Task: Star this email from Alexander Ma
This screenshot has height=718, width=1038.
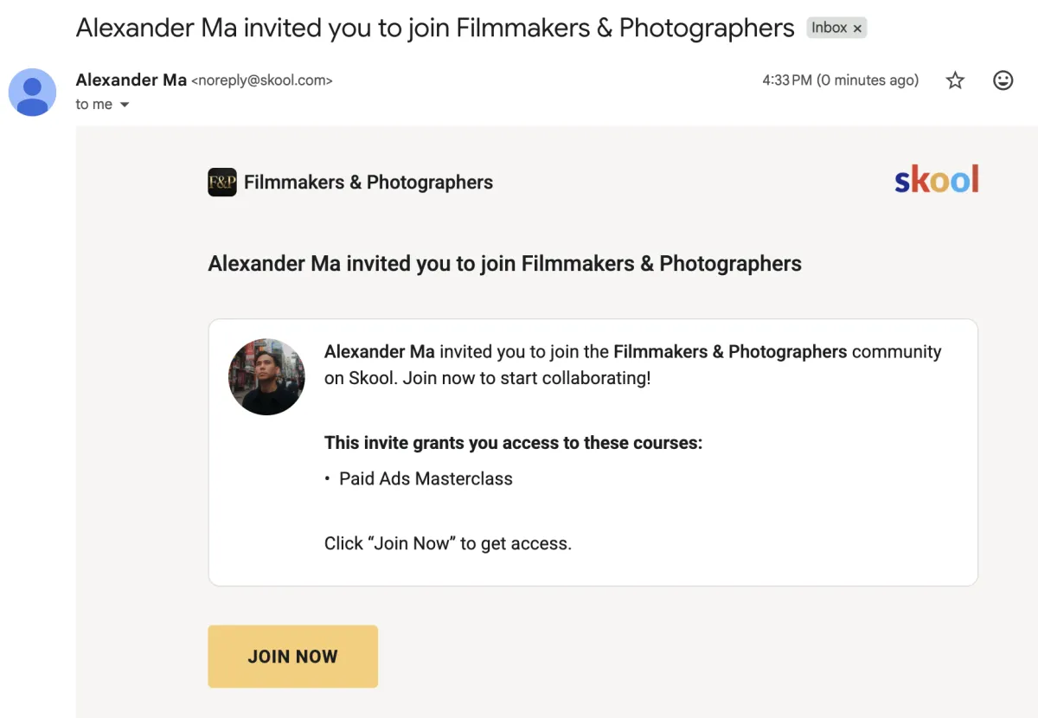Action: 955,80
